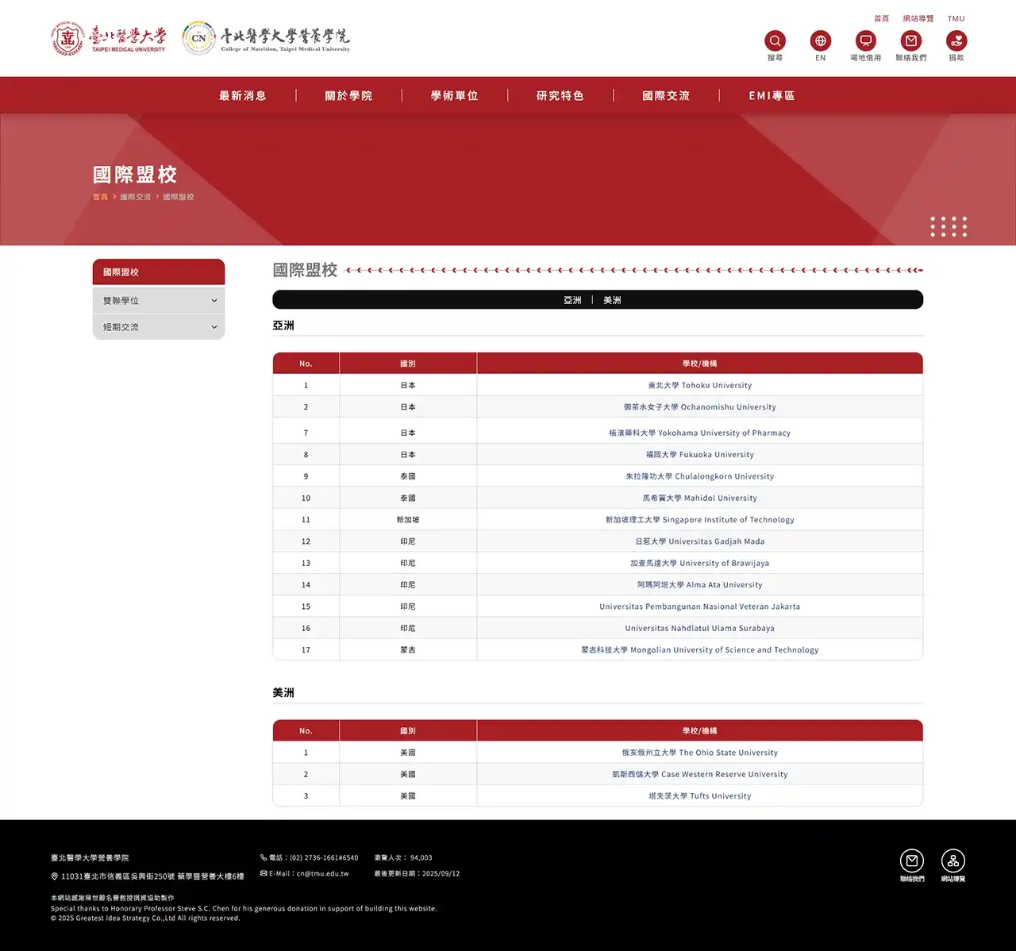Jump to the 亞洲 section anchor
Screen dimensions: 1016x951
pos(572,300)
